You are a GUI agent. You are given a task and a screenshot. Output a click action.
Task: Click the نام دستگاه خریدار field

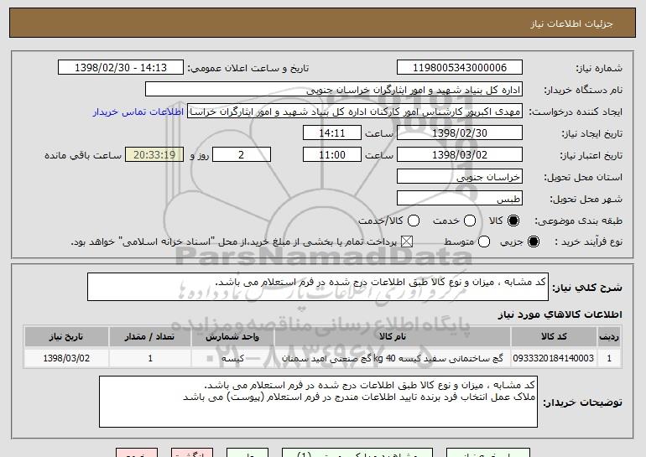[x=334, y=90]
